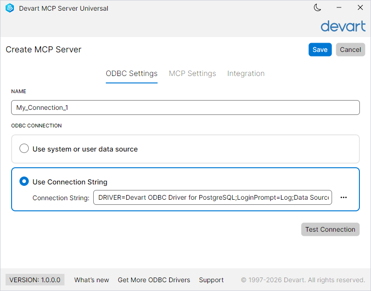Select Use system or user data source
The image size is (371, 291).
point(24,148)
